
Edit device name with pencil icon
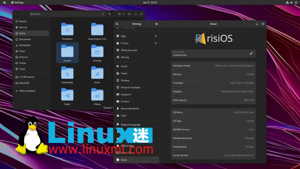click(251, 54)
